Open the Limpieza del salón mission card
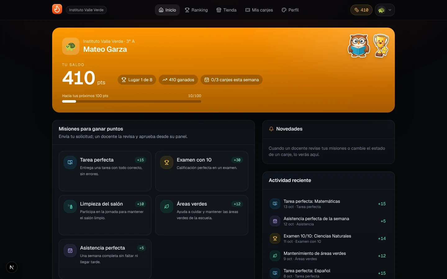447x279 pixels. point(105,215)
